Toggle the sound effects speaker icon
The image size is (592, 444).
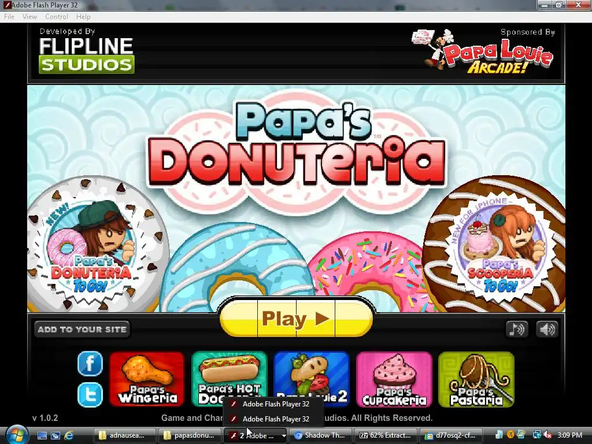(547, 329)
